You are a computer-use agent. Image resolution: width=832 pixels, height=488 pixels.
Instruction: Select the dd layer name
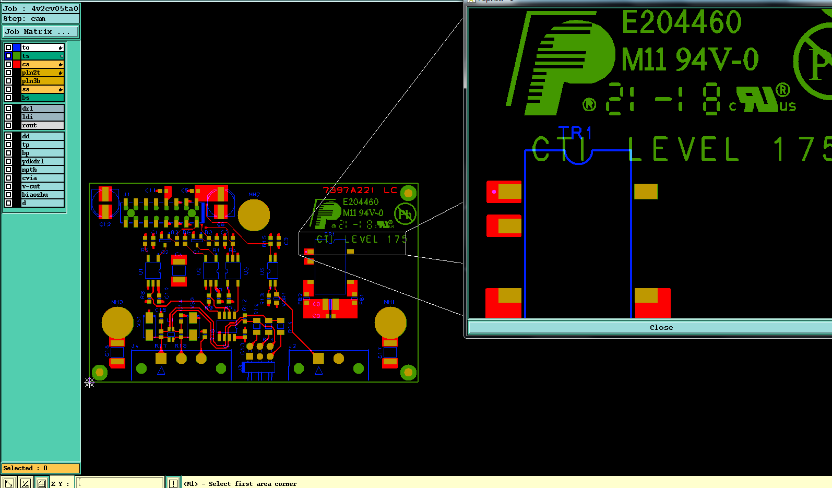(x=42, y=136)
